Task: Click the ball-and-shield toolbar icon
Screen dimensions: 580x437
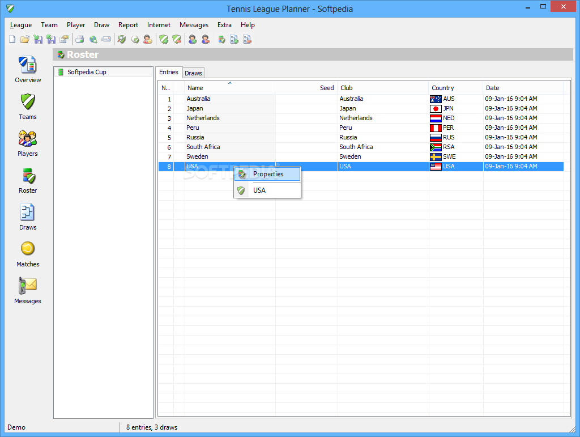Action: [135, 39]
